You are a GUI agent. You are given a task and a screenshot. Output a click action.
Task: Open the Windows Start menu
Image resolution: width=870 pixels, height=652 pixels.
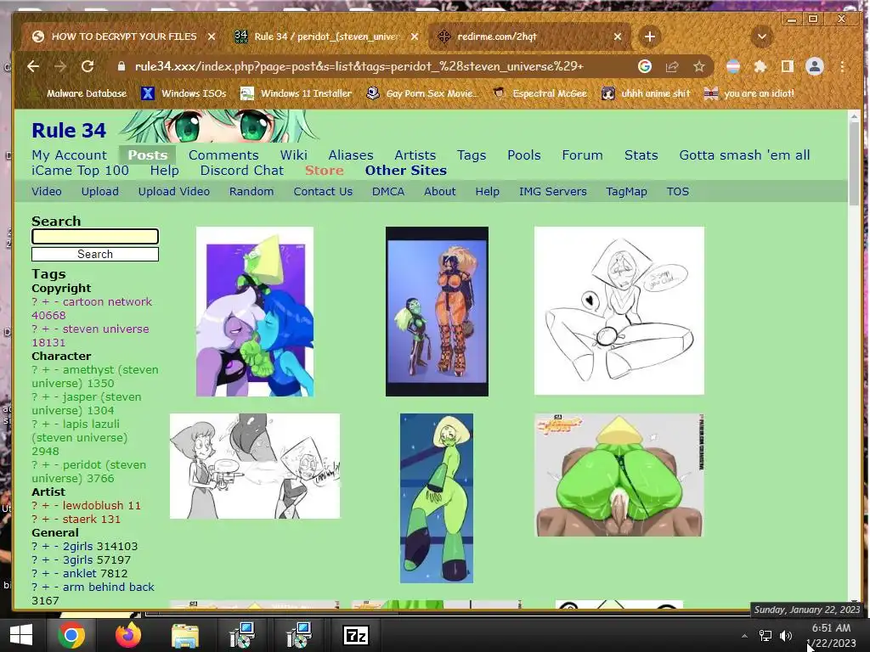(21, 635)
